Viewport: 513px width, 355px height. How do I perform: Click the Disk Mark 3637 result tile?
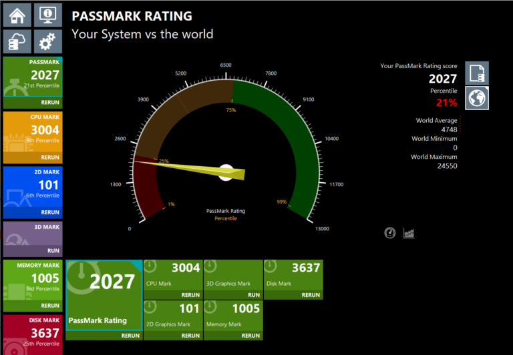(x=293, y=275)
